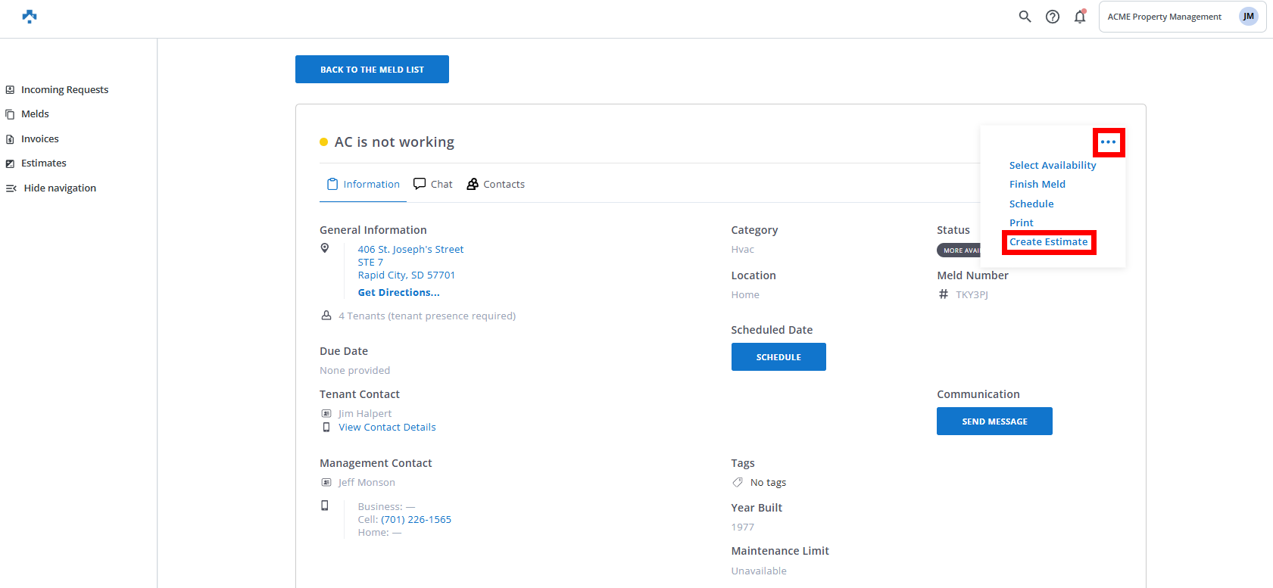Click Back to the Meld List button
This screenshot has width=1273, height=588.
click(372, 70)
